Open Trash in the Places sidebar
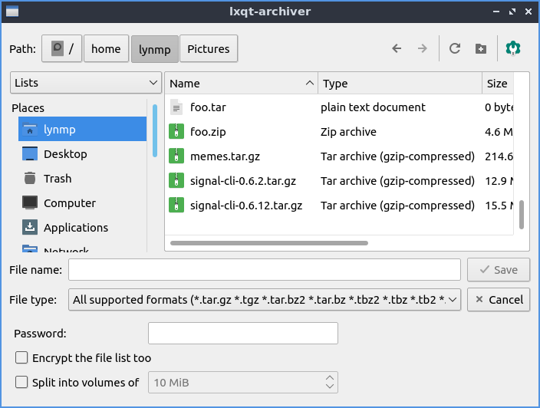Screen dimensions: 540x408 click(x=57, y=179)
